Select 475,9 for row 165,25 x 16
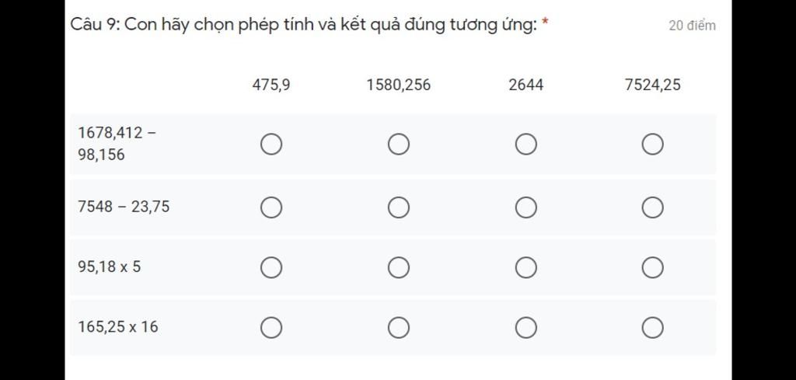The width and height of the screenshot is (796, 380). [x=271, y=328]
